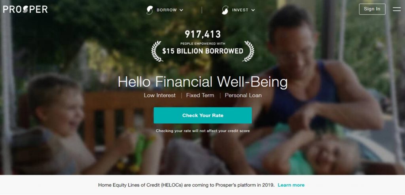Click the 917,413 people counter
Image resolution: width=405 pixels, height=195 pixels.
click(203, 34)
